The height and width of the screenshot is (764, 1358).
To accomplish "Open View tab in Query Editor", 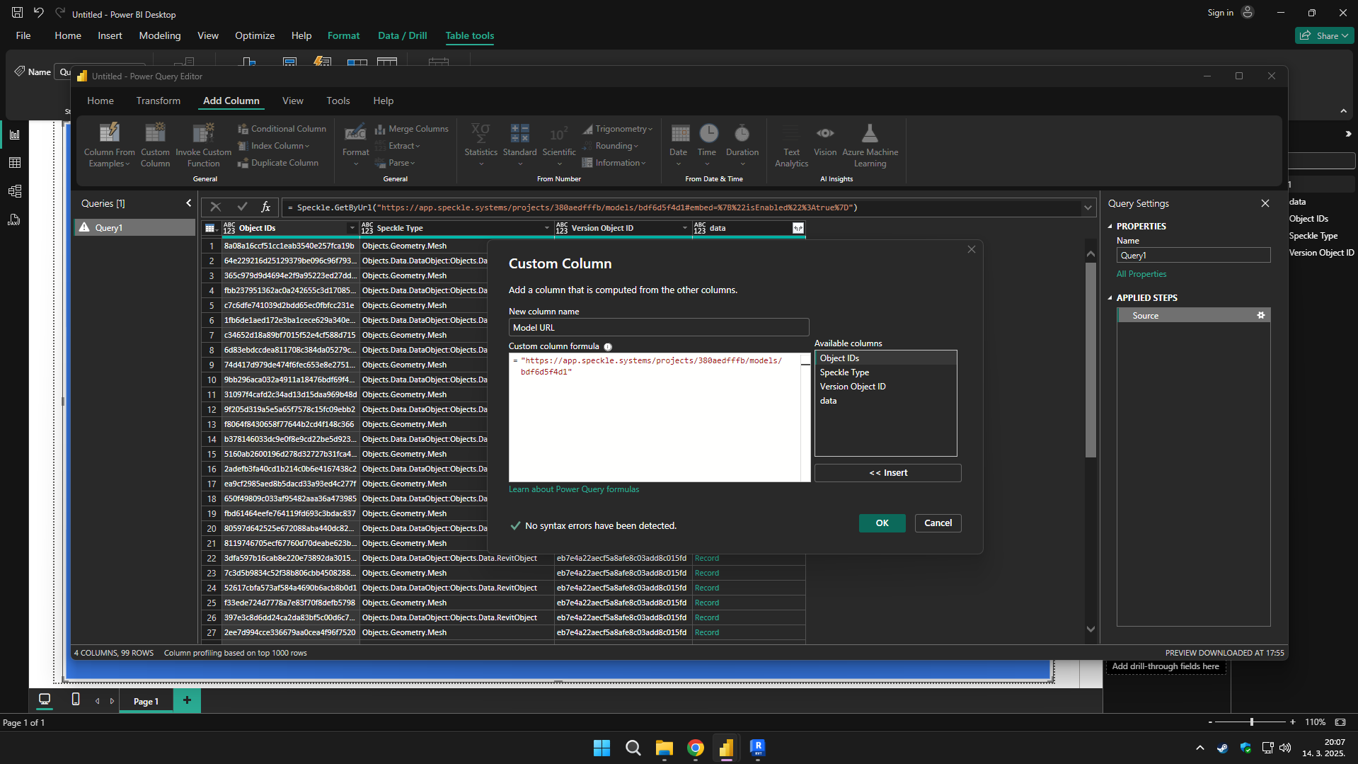I will 292,101.
